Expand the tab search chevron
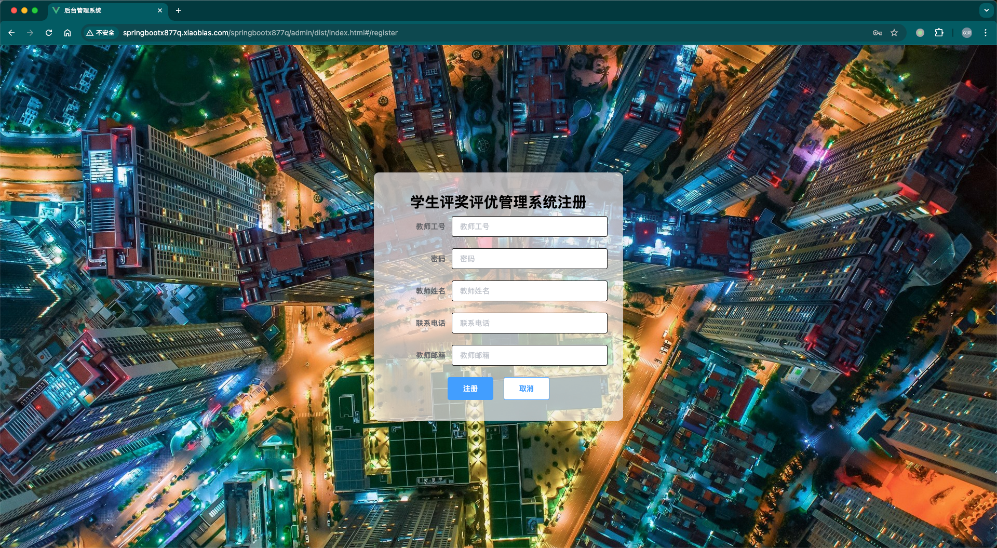Image resolution: width=997 pixels, height=548 pixels. 987,10
